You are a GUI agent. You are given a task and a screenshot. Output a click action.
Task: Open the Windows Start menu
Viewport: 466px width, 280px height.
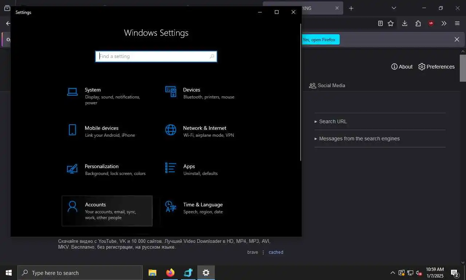(x=9, y=273)
